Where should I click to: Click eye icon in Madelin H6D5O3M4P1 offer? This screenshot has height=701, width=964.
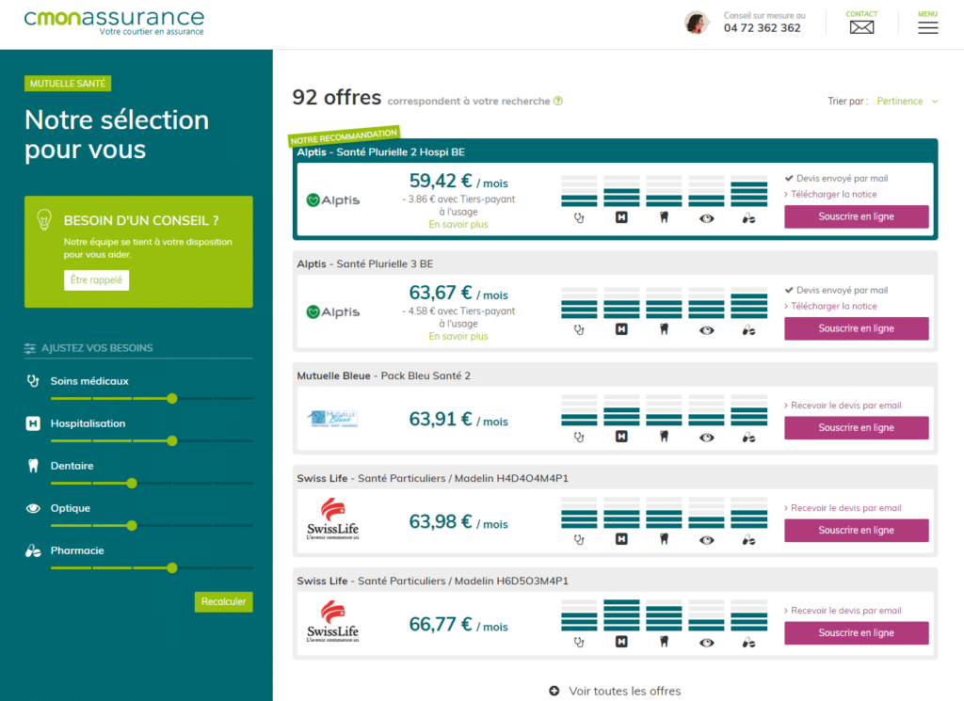[x=706, y=643]
